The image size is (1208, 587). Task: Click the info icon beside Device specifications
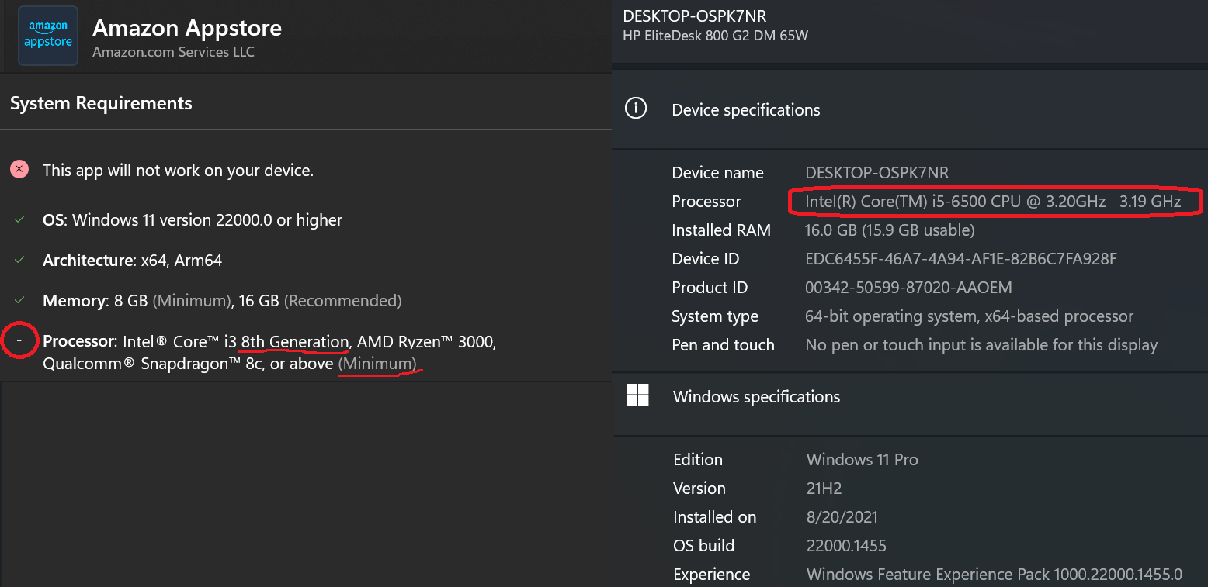tap(636, 109)
